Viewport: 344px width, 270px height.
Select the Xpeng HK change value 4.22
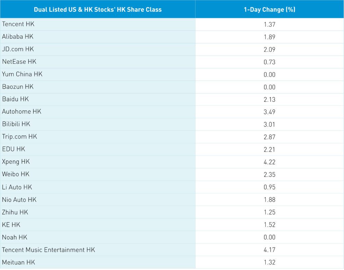269,162
